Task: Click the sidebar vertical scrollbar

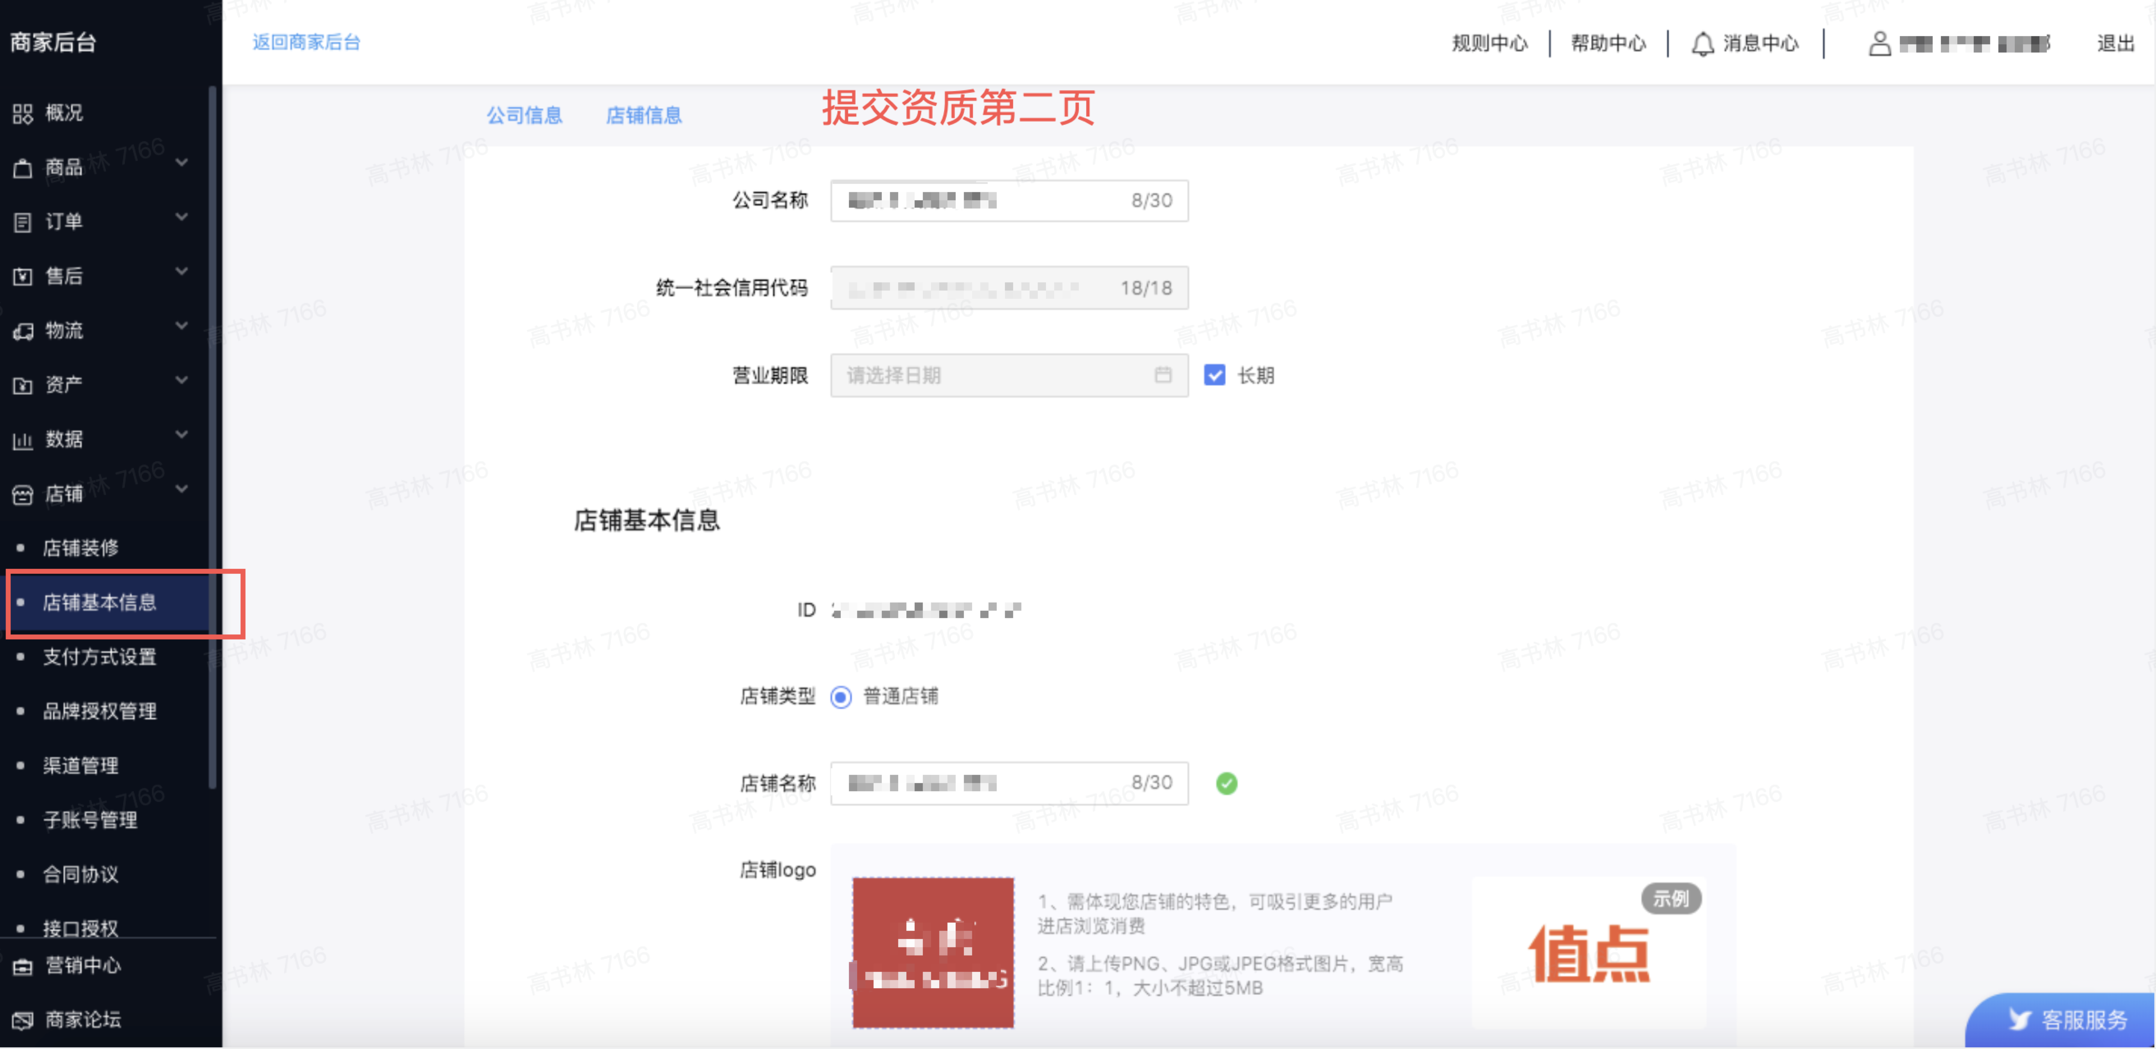Action: [x=213, y=437]
